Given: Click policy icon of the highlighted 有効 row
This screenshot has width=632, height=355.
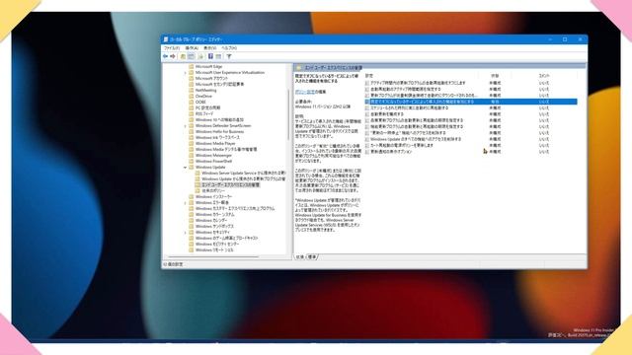Looking at the screenshot, I should [x=367, y=102].
